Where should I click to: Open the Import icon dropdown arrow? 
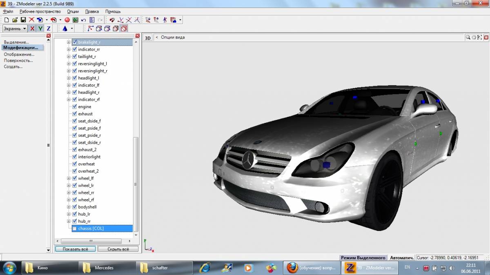[47, 20]
